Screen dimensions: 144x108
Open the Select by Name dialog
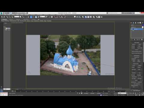click(x=23, y=17)
